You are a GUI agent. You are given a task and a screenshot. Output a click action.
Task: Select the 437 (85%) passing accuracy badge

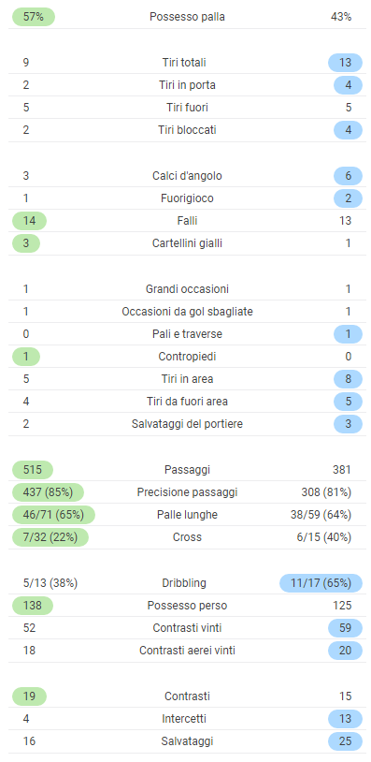coord(48,492)
